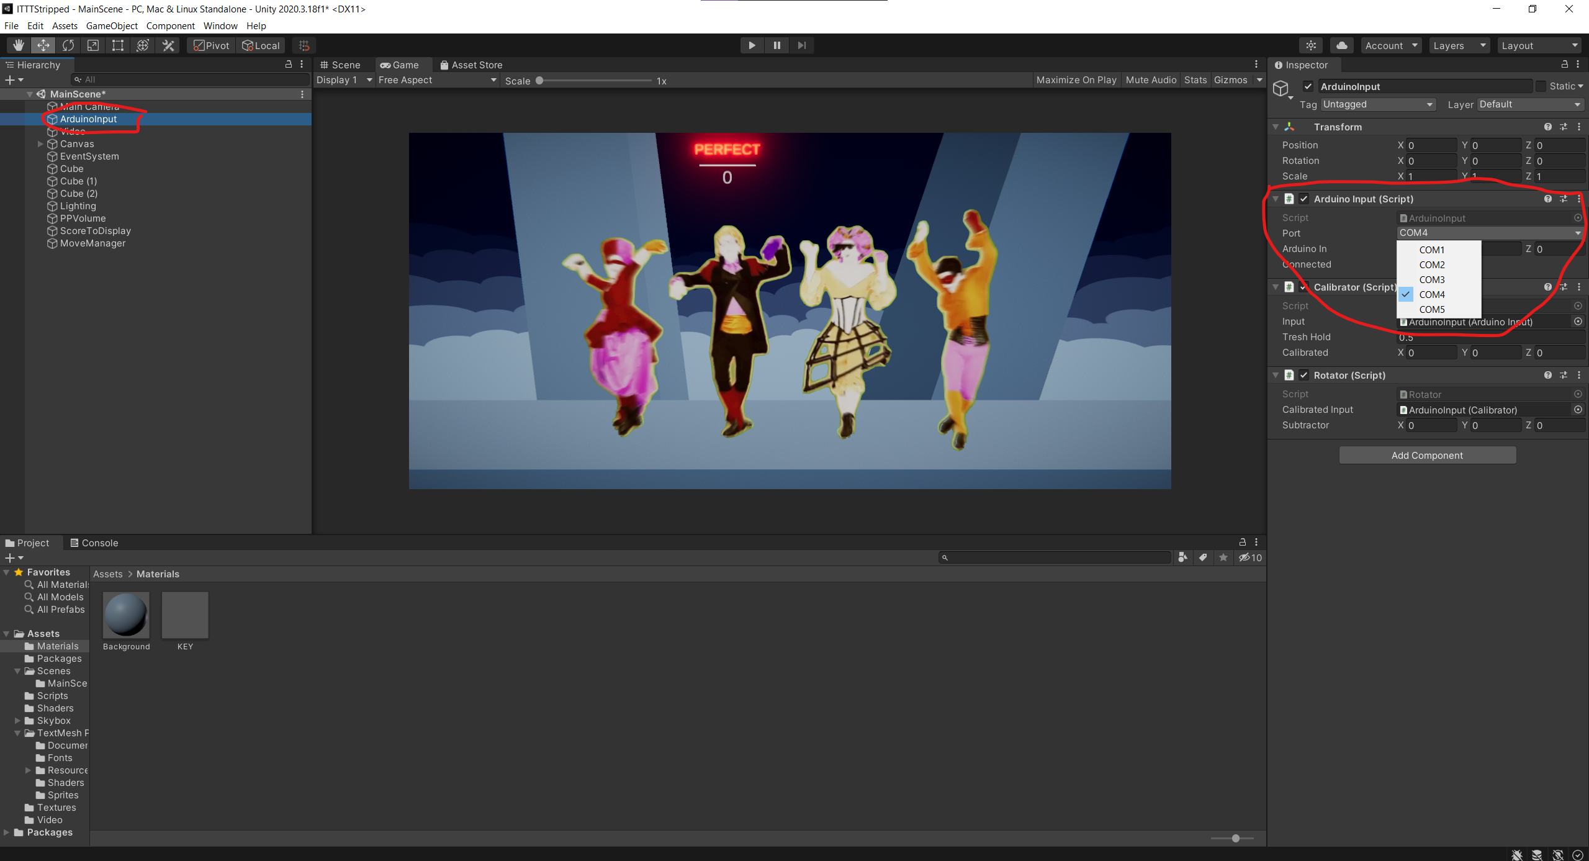
Task: Select the Rotate tool
Action: click(x=68, y=45)
